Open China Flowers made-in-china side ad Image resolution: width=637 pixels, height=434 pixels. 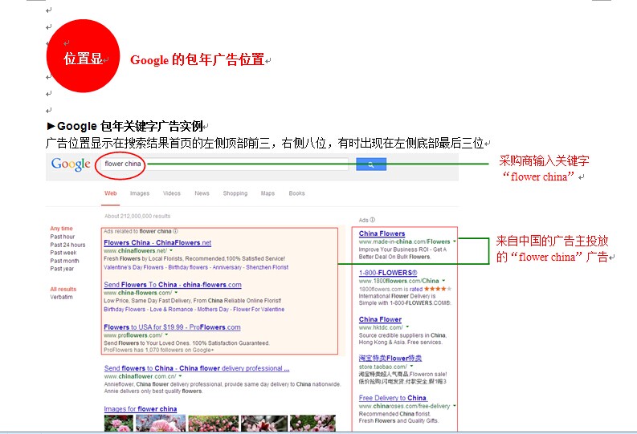382,233
